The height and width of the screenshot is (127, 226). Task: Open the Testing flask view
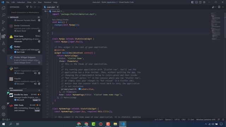4,43
